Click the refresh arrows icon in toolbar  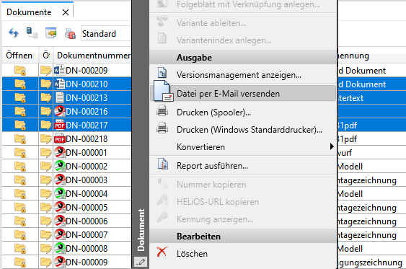point(14,33)
